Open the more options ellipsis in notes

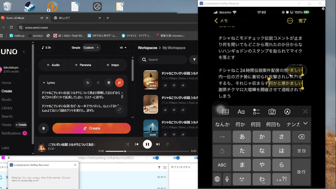click(290, 20)
